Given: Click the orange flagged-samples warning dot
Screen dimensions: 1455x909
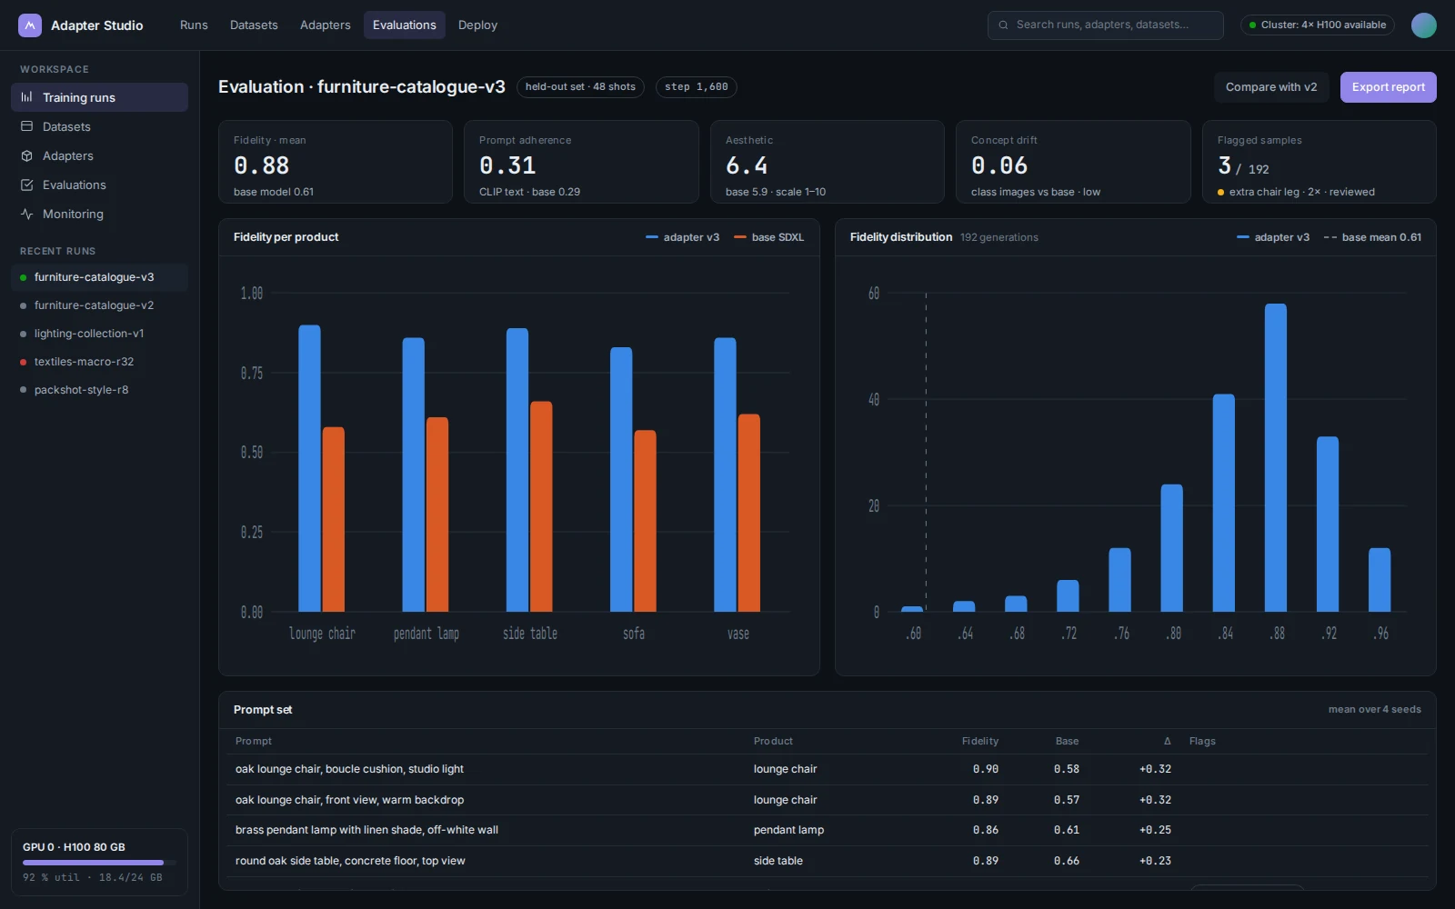Looking at the screenshot, I should [x=1220, y=193].
